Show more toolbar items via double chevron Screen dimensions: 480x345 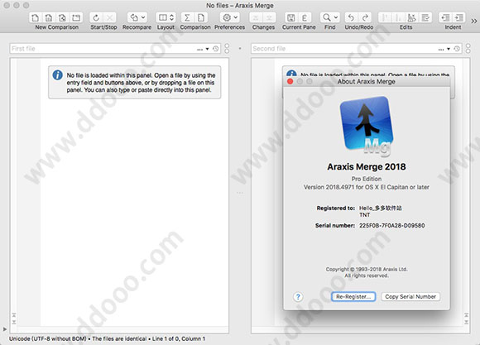(x=474, y=21)
